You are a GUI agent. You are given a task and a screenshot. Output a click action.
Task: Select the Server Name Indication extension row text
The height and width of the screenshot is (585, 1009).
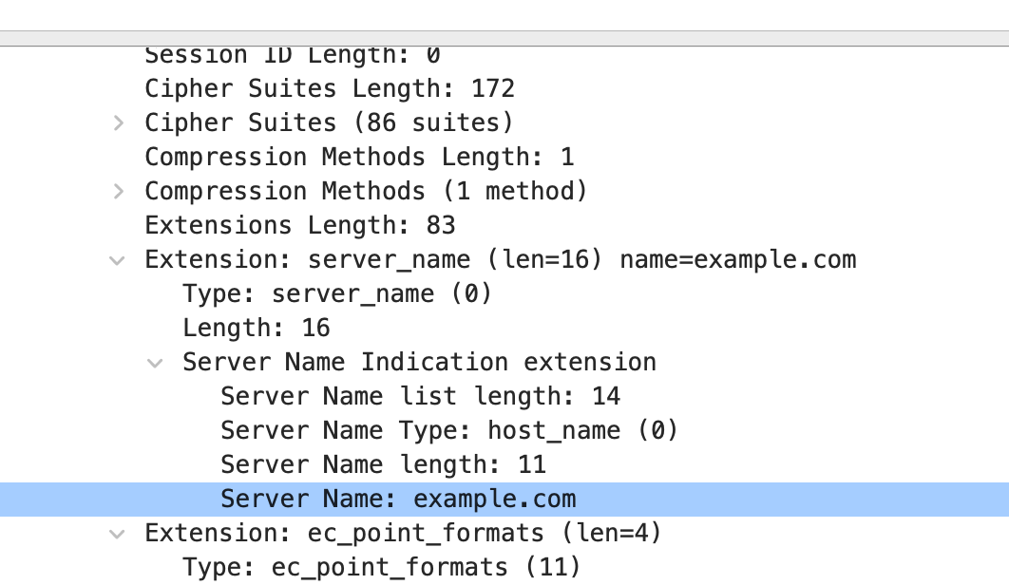coord(419,363)
